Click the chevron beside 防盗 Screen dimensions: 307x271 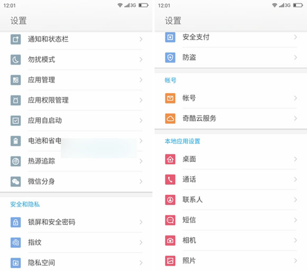[295, 57]
